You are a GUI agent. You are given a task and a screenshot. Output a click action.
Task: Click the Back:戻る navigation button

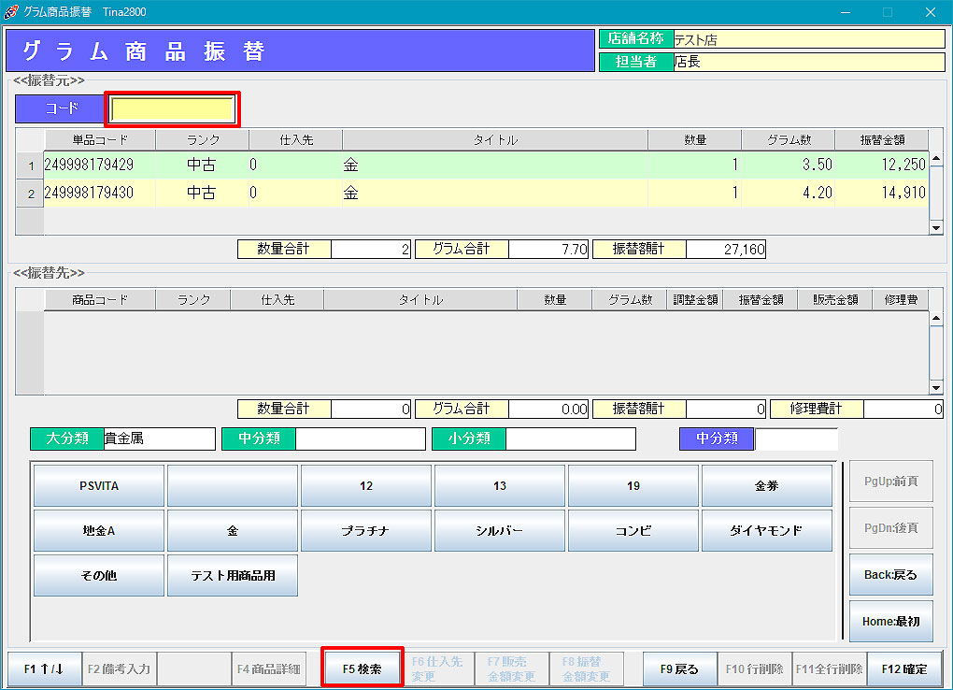point(890,575)
